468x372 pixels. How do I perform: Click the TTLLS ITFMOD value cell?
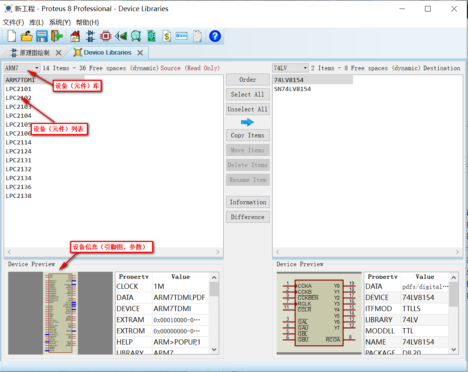coord(425,309)
